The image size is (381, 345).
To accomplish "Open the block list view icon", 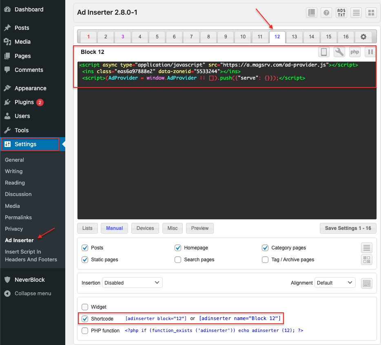I will pos(356,12).
